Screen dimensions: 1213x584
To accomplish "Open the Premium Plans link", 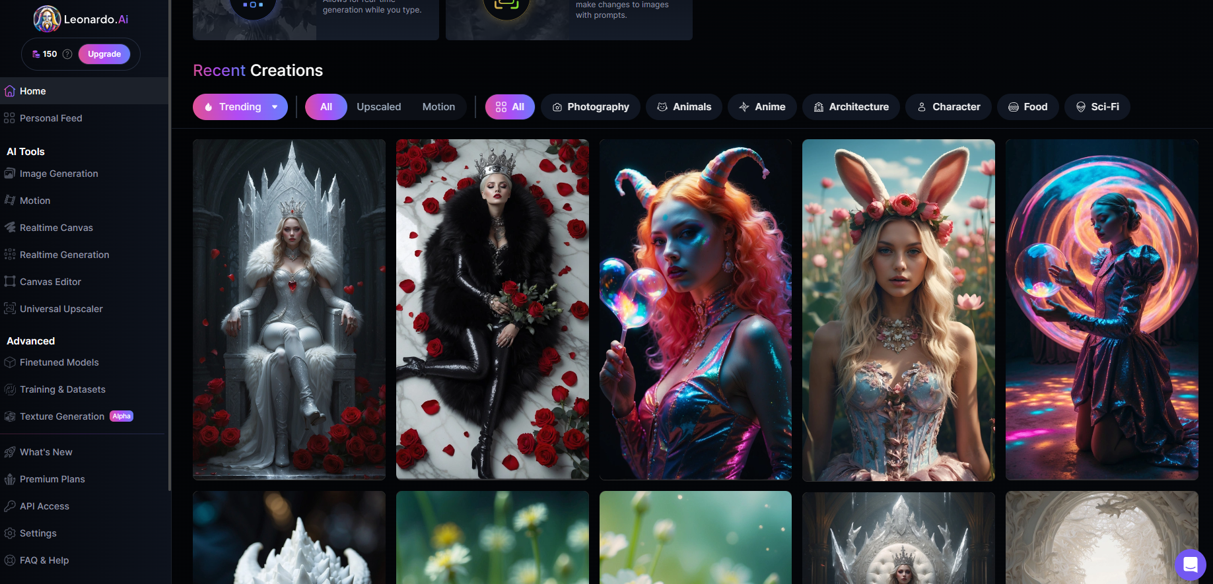I will [52, 479].
